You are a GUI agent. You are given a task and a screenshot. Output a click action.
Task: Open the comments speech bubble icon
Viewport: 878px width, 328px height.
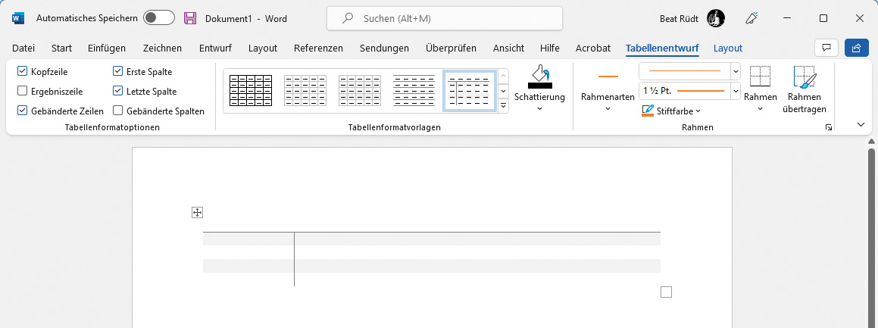tap(826, 48)
